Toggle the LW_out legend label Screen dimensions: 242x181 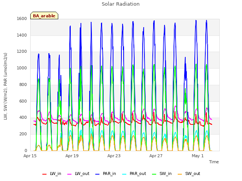[x=82, y=173]
